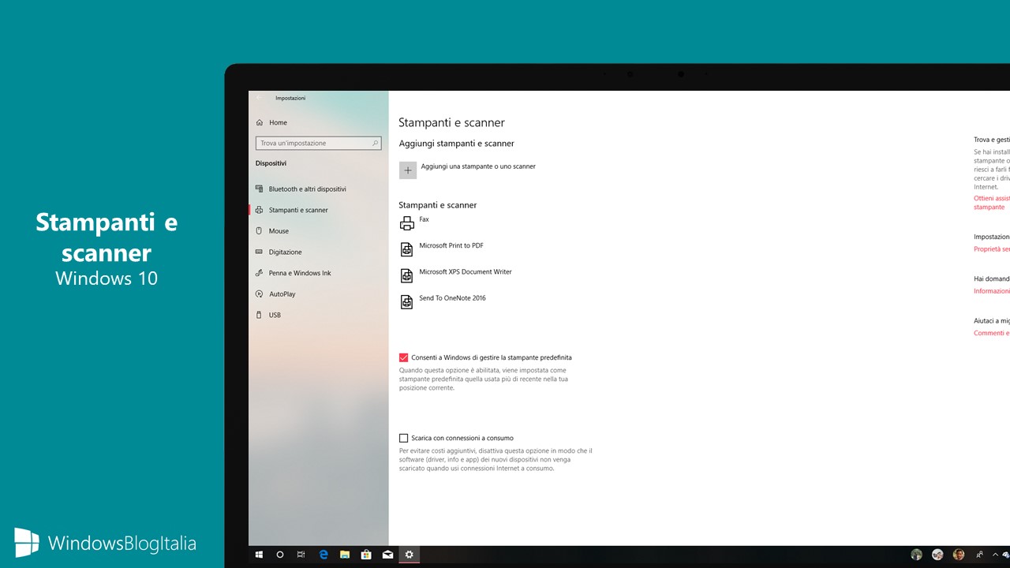Click the Ottieni assistenza stampante link
This screenshot has width=1010, height=568.
pyautogui.click(x=991, y=203)
